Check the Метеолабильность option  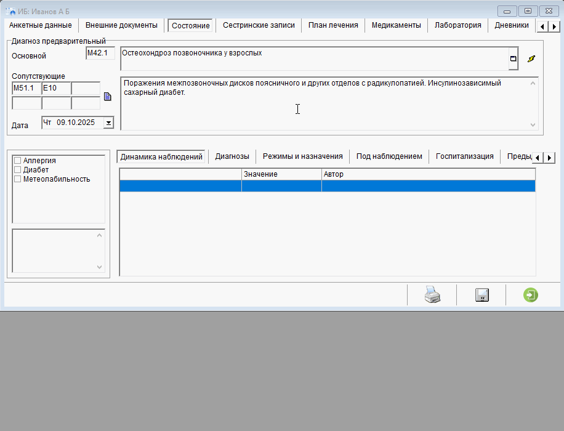click(18, 179)
